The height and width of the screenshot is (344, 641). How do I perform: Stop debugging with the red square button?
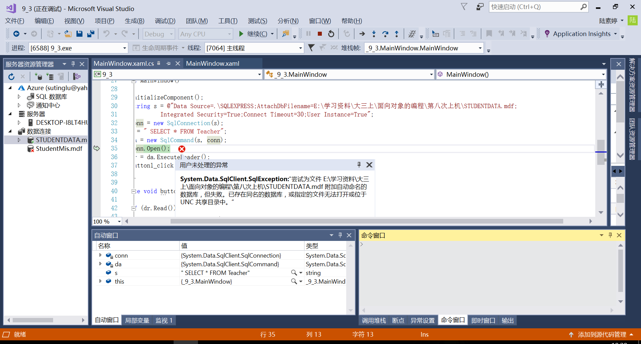pyautogui.click(x=319, y=34)
